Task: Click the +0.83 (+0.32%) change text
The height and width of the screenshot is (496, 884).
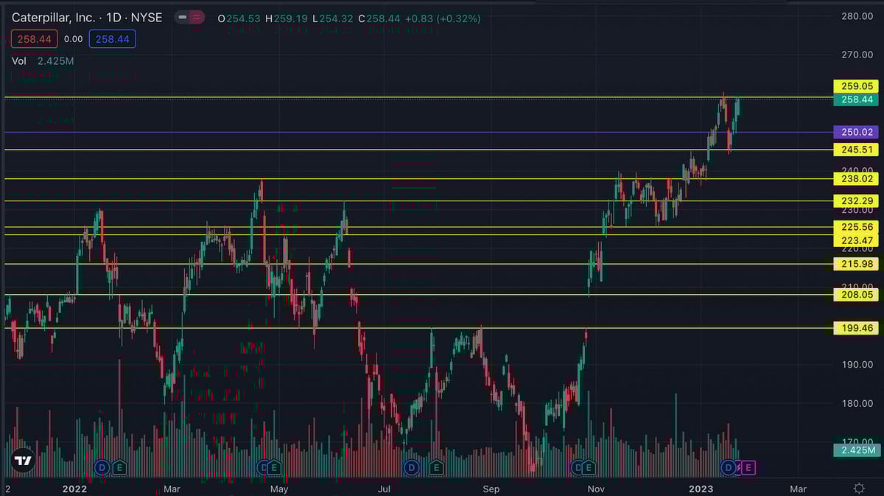Action: click(444, 18)
